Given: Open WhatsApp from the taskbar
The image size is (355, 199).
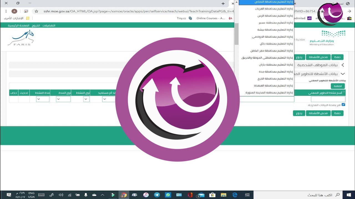Looking at the screenshot, I should tap(168, 195).
